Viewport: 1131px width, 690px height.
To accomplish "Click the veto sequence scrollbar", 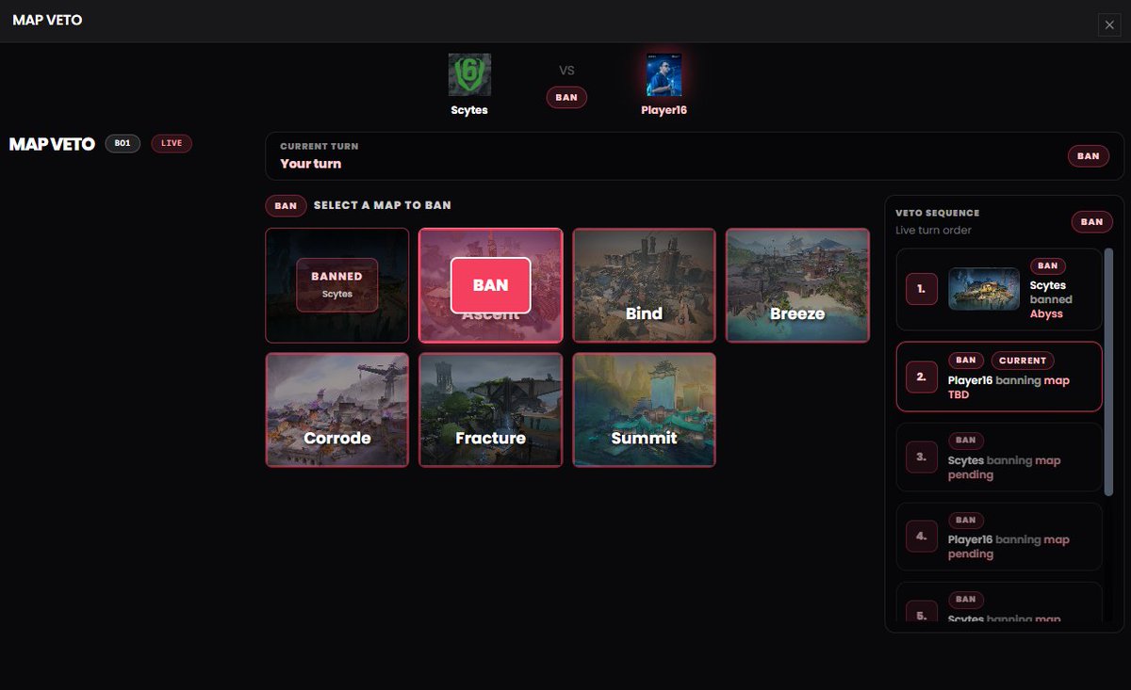I will 1108,372.
